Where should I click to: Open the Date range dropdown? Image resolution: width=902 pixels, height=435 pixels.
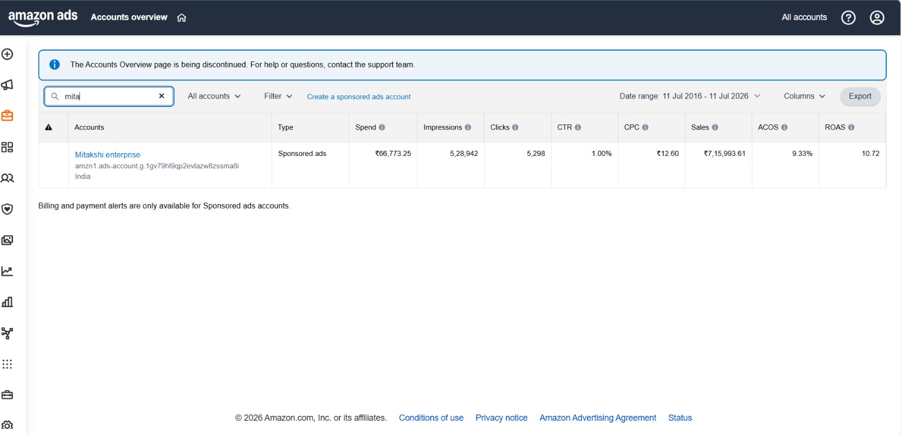[690, 96]
